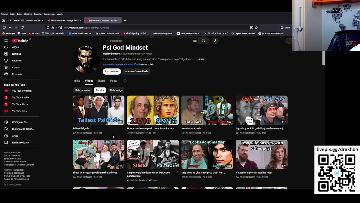Open the Tallest Pslgods video thumbnail
Image resolution: width=360 pixels, height=203 pixels.
(98, 110)
